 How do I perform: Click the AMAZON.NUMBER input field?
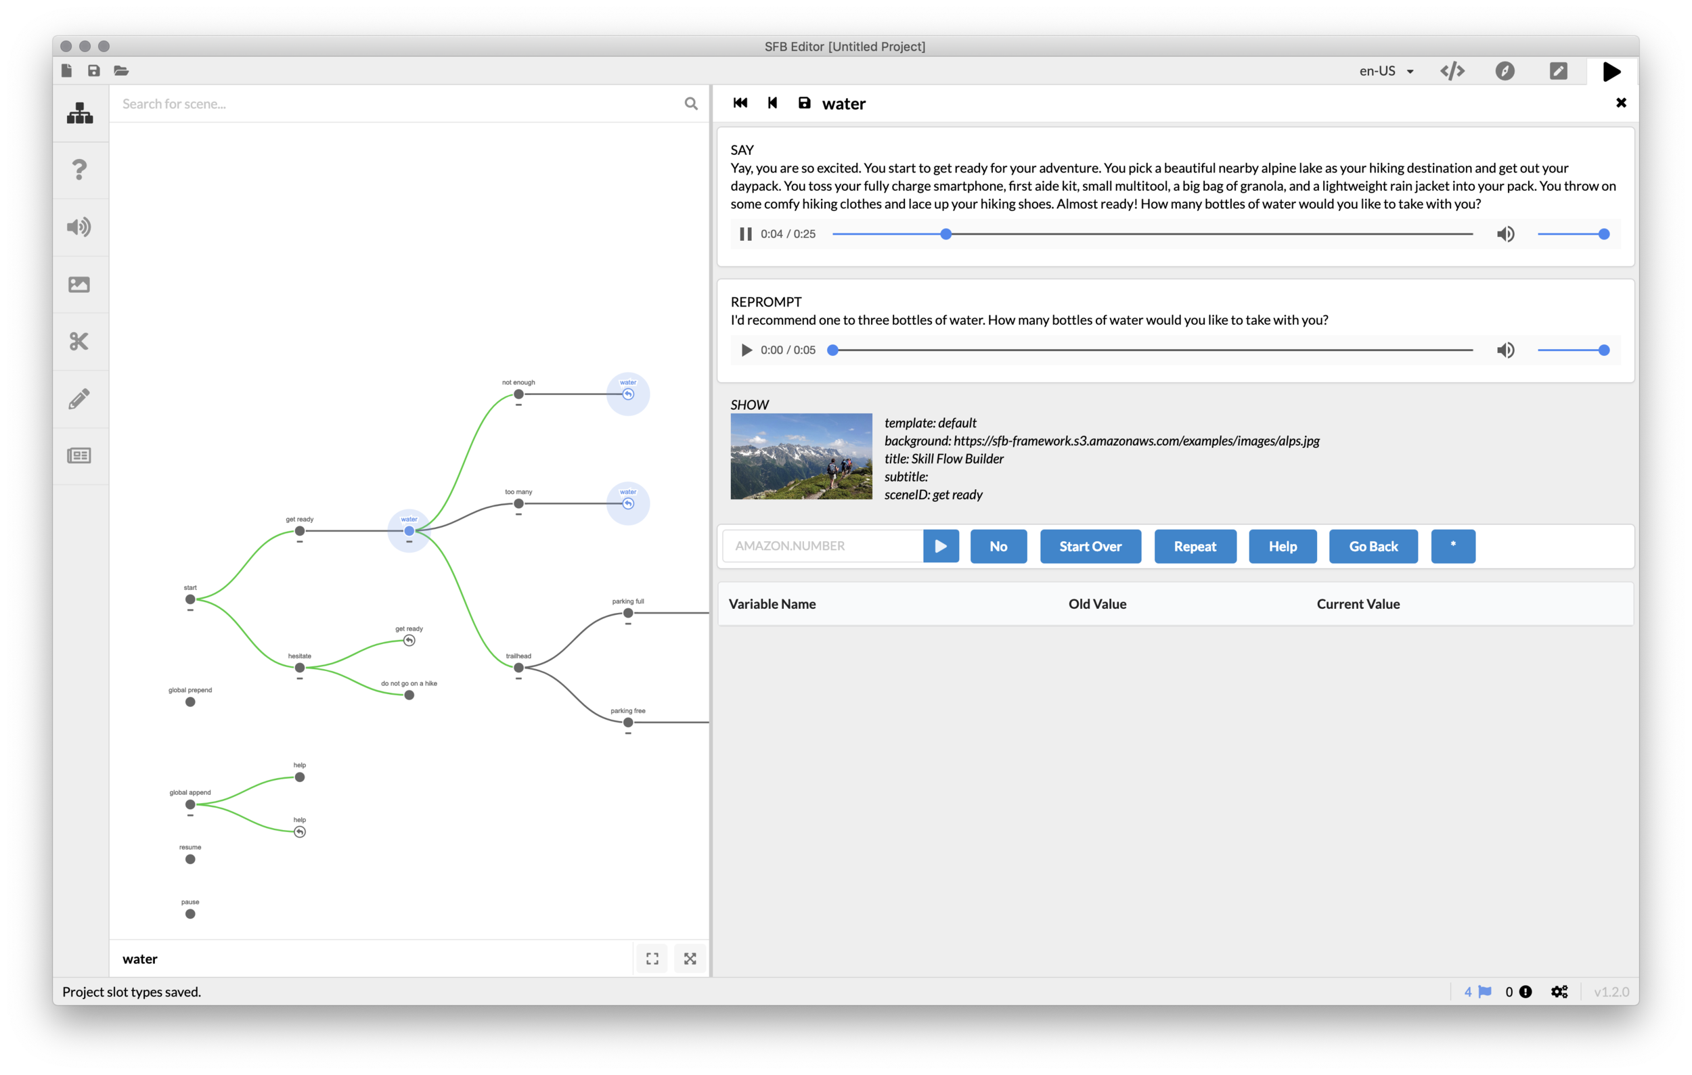pyautogui.click(x=823, y=545)
